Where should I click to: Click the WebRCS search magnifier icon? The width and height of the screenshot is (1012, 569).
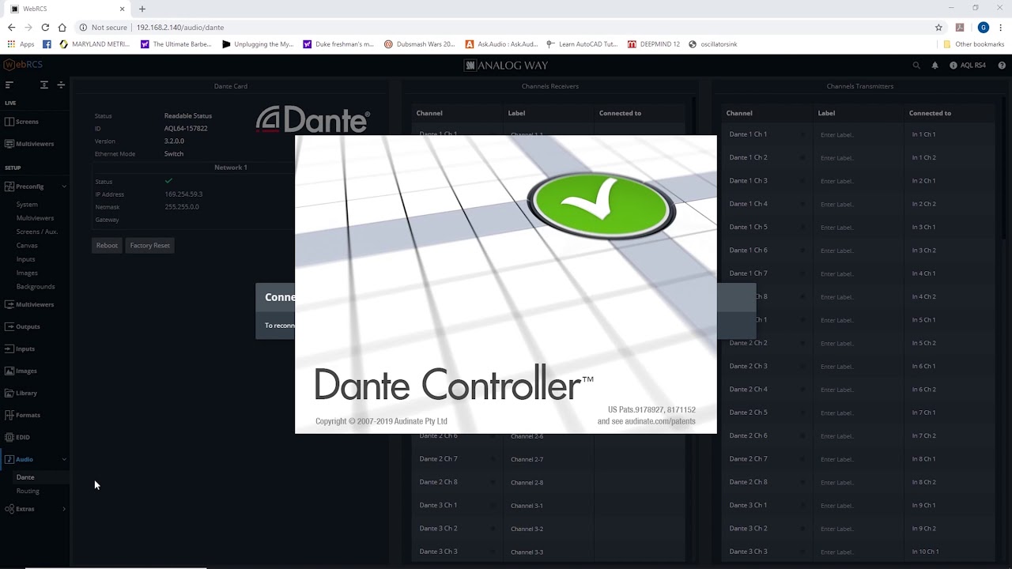point(916,66)
